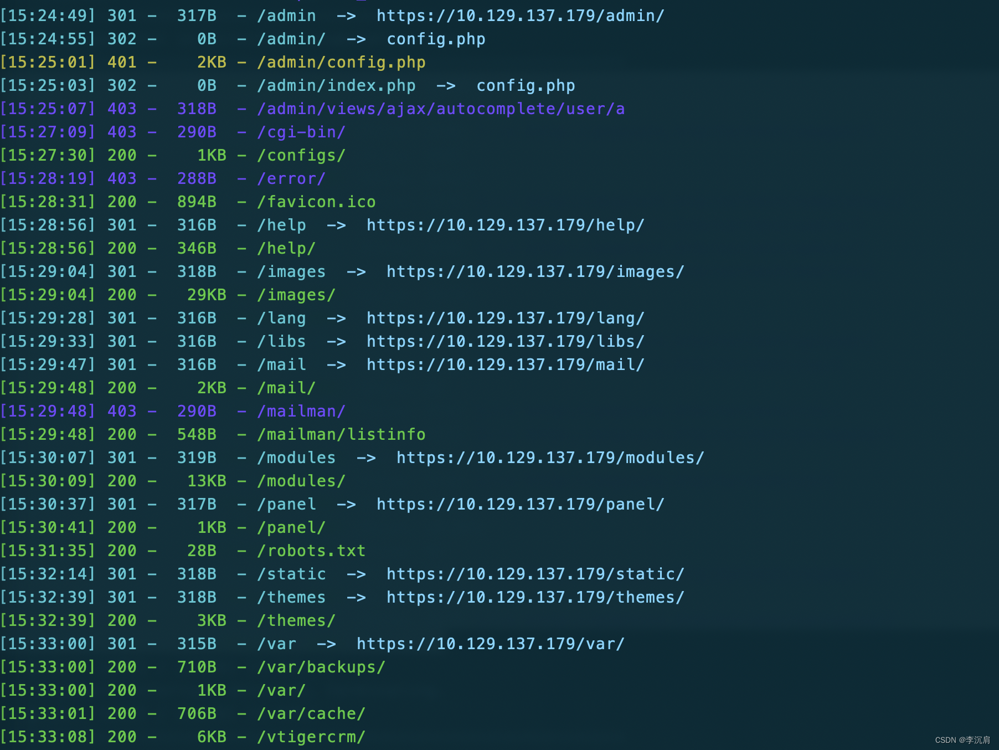999x750 pixels.
Task: Open the https://10.129.137.179/themes/ URL
Action: coord(535,597)
